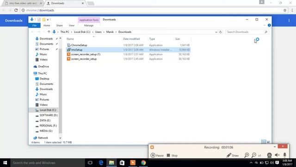Open Windows Store from taskbar
The width and height of the screenshot is (296, 167).
122,163
